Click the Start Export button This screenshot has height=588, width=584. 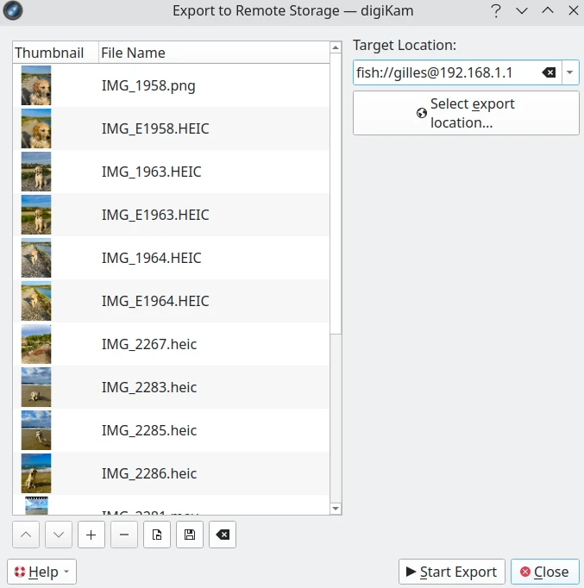click(451, 572)
